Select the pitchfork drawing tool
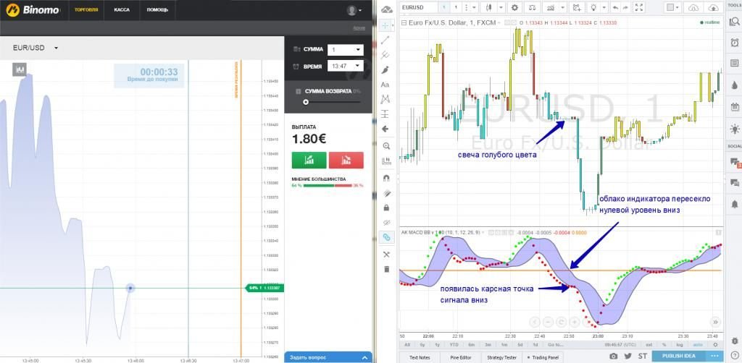 (x=385, y=55)
